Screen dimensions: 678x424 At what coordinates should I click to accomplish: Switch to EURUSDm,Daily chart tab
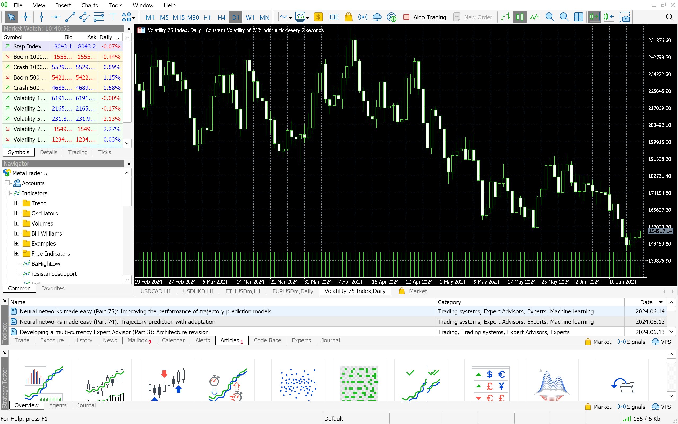[x=293, y=291]
